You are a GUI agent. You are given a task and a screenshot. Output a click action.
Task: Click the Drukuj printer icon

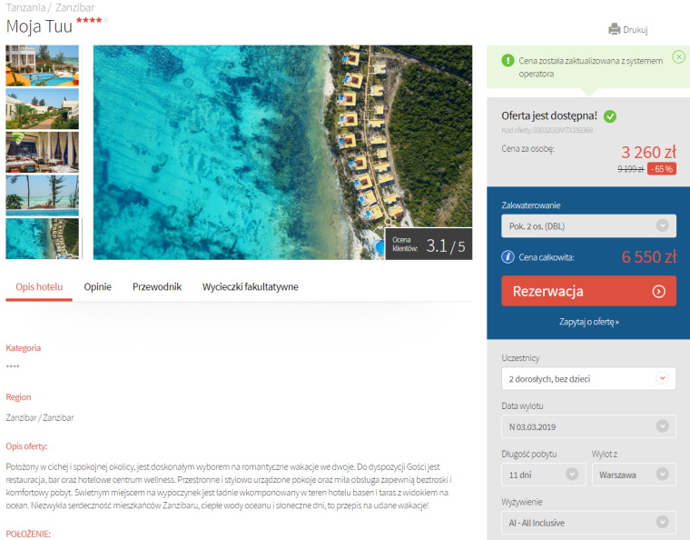(x=615, y=29)
